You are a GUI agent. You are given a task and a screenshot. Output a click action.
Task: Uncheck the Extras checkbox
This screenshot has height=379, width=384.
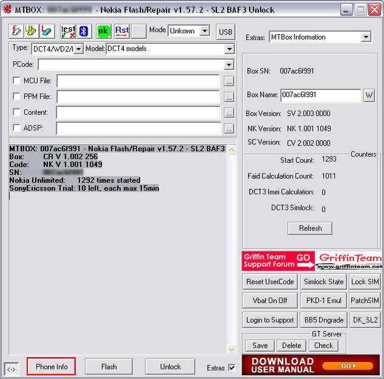click(231, 367)
